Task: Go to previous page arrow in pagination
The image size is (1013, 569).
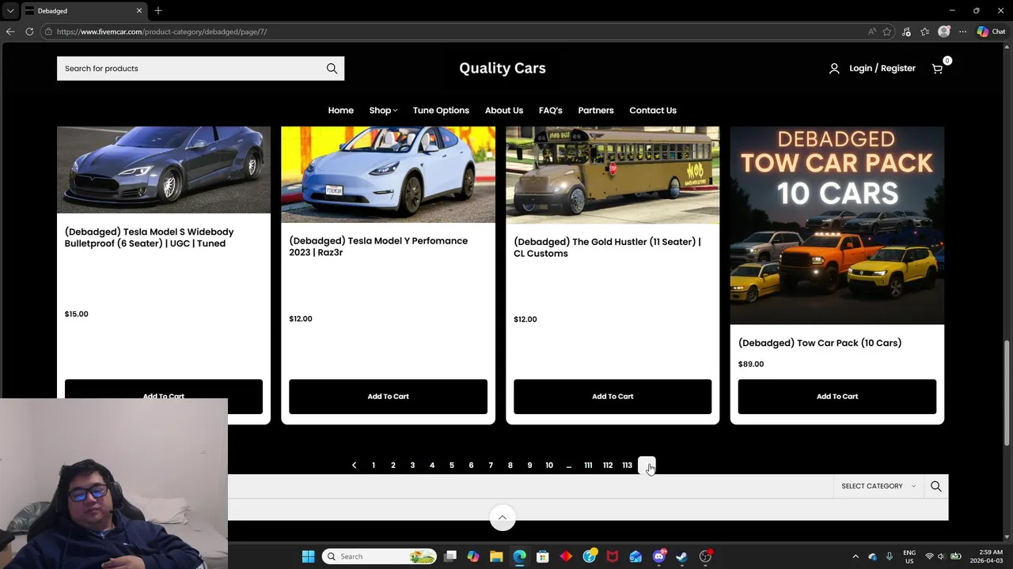Action: pyautogui.click(x=354, y=465)
